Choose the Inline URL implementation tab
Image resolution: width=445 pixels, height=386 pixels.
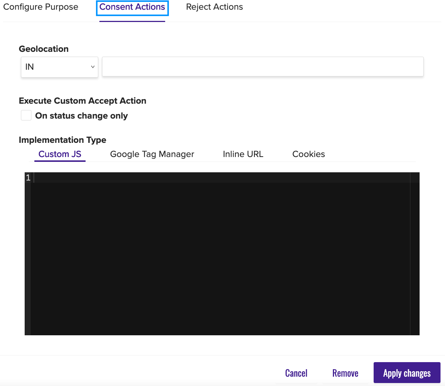[243, 154]
